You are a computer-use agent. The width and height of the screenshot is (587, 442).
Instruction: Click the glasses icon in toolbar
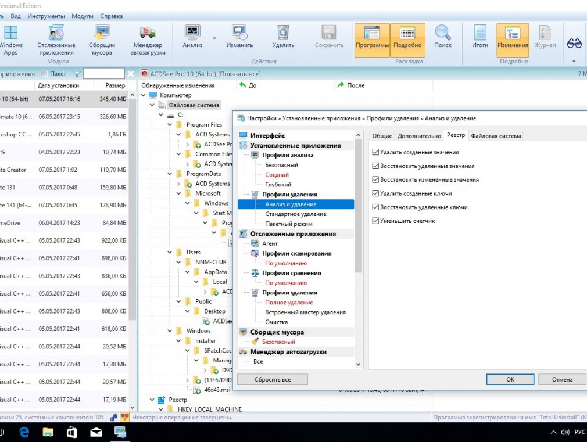(x=574, y=44)
